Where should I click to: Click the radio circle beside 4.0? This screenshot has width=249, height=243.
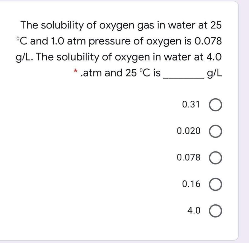tap(216, 211)
